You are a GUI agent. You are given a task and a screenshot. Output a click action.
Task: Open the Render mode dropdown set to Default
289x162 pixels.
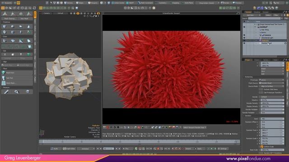[x=271, y=97]
